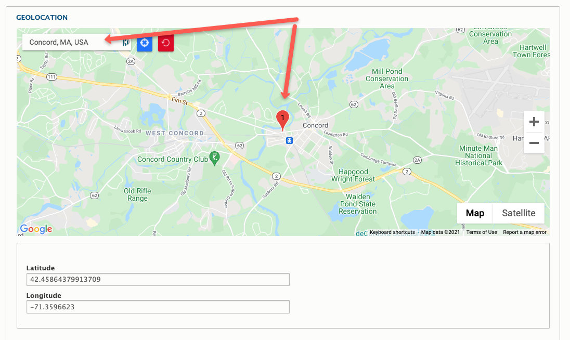This screenshot has width=570, height=340.
Task: Click the red reset location icon
Action: [166, 43]
